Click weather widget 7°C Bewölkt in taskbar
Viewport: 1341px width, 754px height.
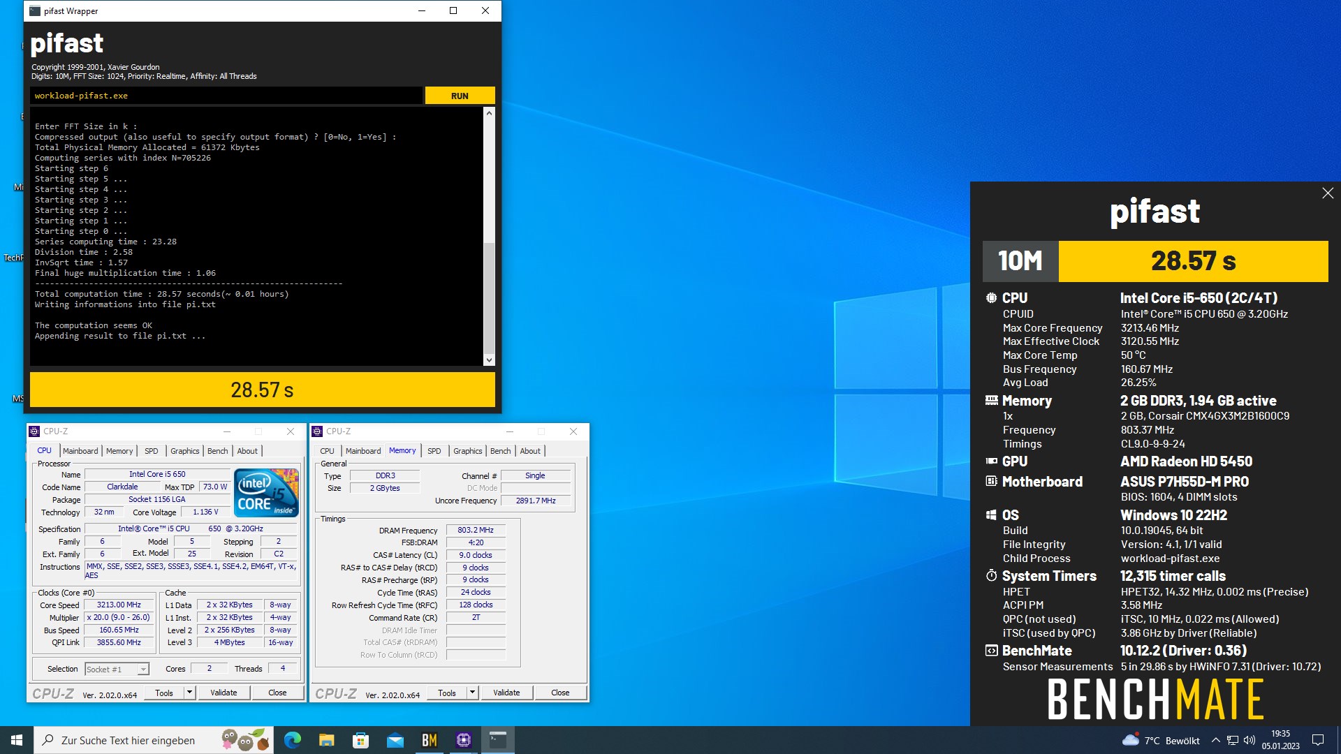tap(1160, 740)
